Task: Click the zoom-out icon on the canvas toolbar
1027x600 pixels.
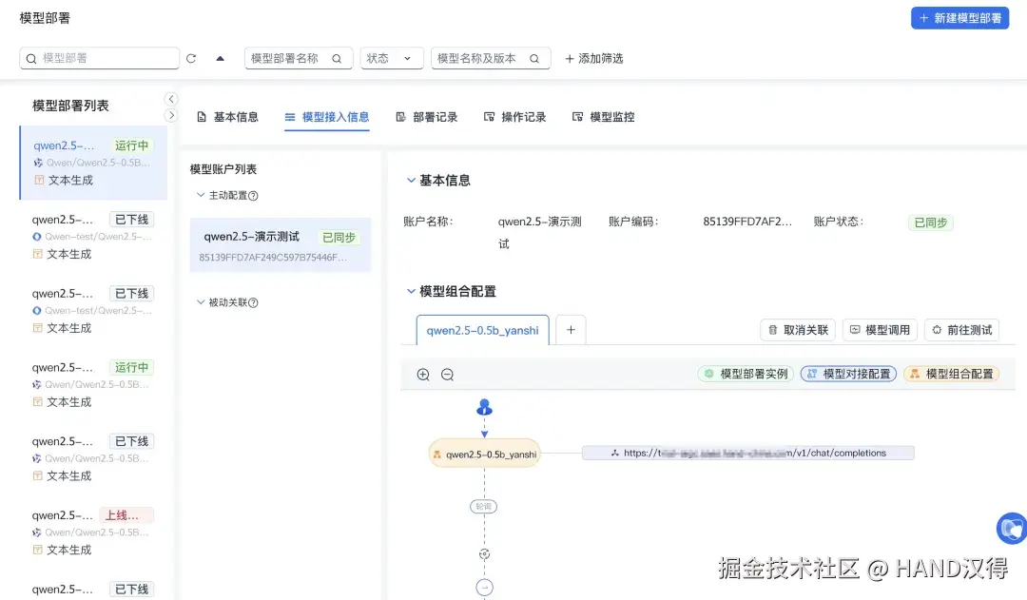Action: point(447,375)
